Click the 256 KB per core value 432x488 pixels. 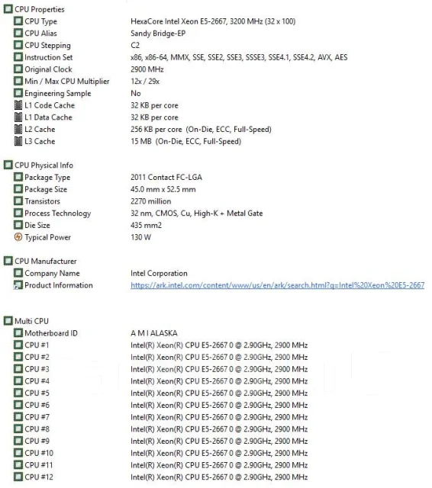201,129
